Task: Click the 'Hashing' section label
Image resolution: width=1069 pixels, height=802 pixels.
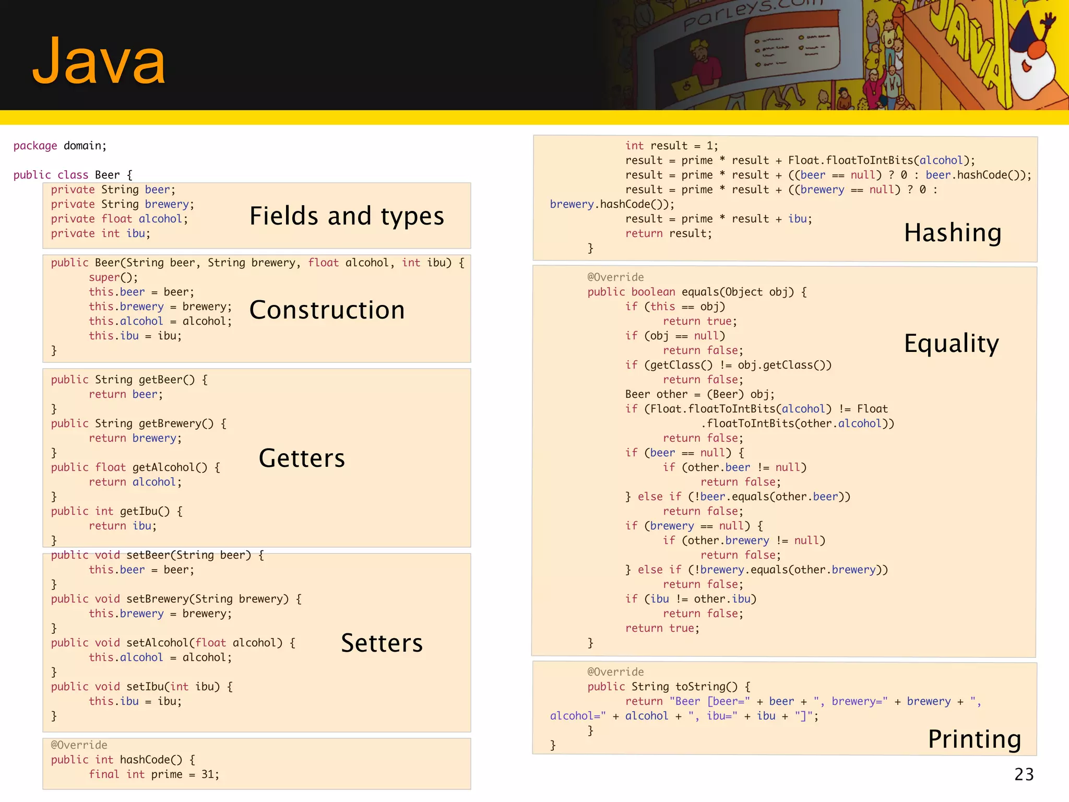Action: coord(953,233)
